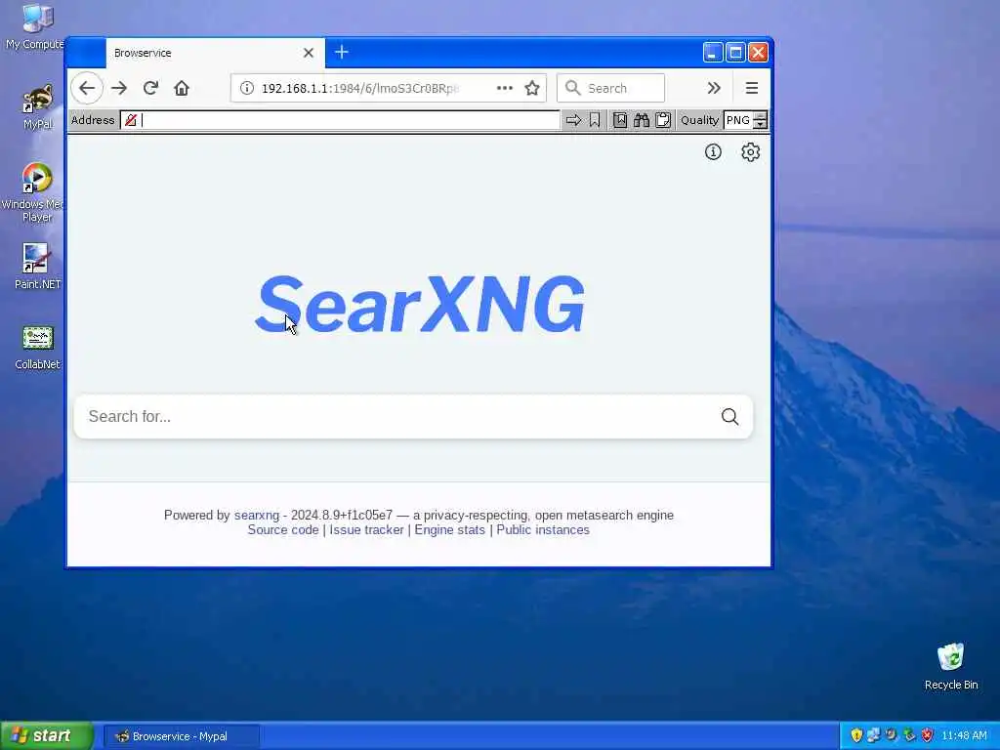Click the 11:48 AM taskbar clock
Screen dimensions: 1000x750
click(x=964, y=736)
